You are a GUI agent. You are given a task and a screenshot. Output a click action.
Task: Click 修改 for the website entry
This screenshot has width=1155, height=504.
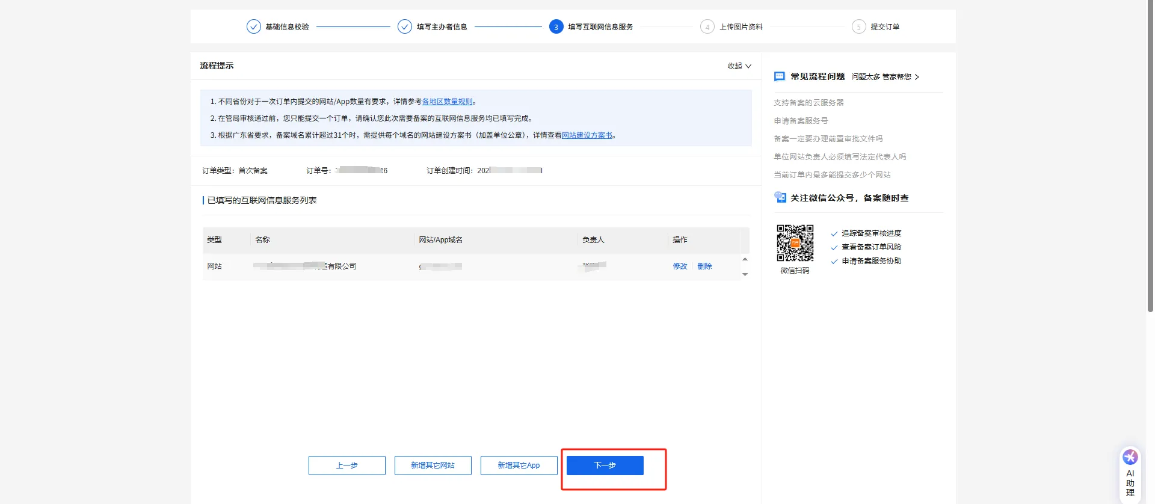(x=680, y=266)
